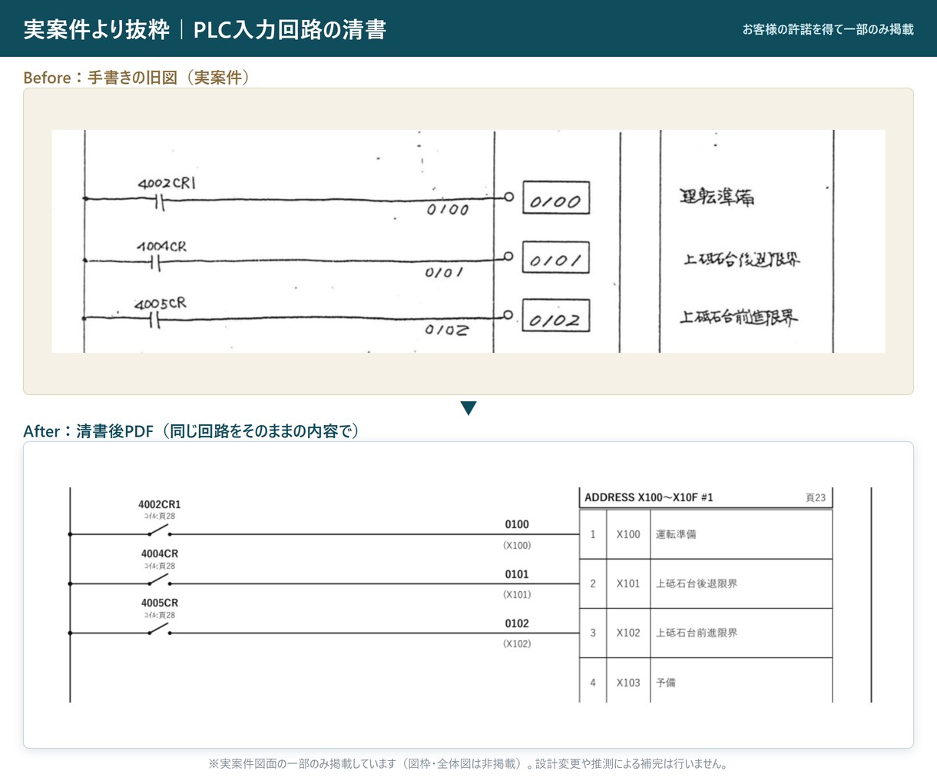Click switch contact symbol below 4004CR in After

coord(159,580)
